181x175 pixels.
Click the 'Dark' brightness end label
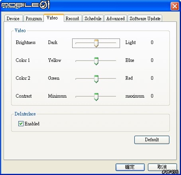53,42
